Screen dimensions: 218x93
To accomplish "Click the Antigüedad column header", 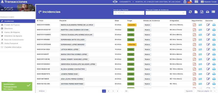I will (174, 21).
